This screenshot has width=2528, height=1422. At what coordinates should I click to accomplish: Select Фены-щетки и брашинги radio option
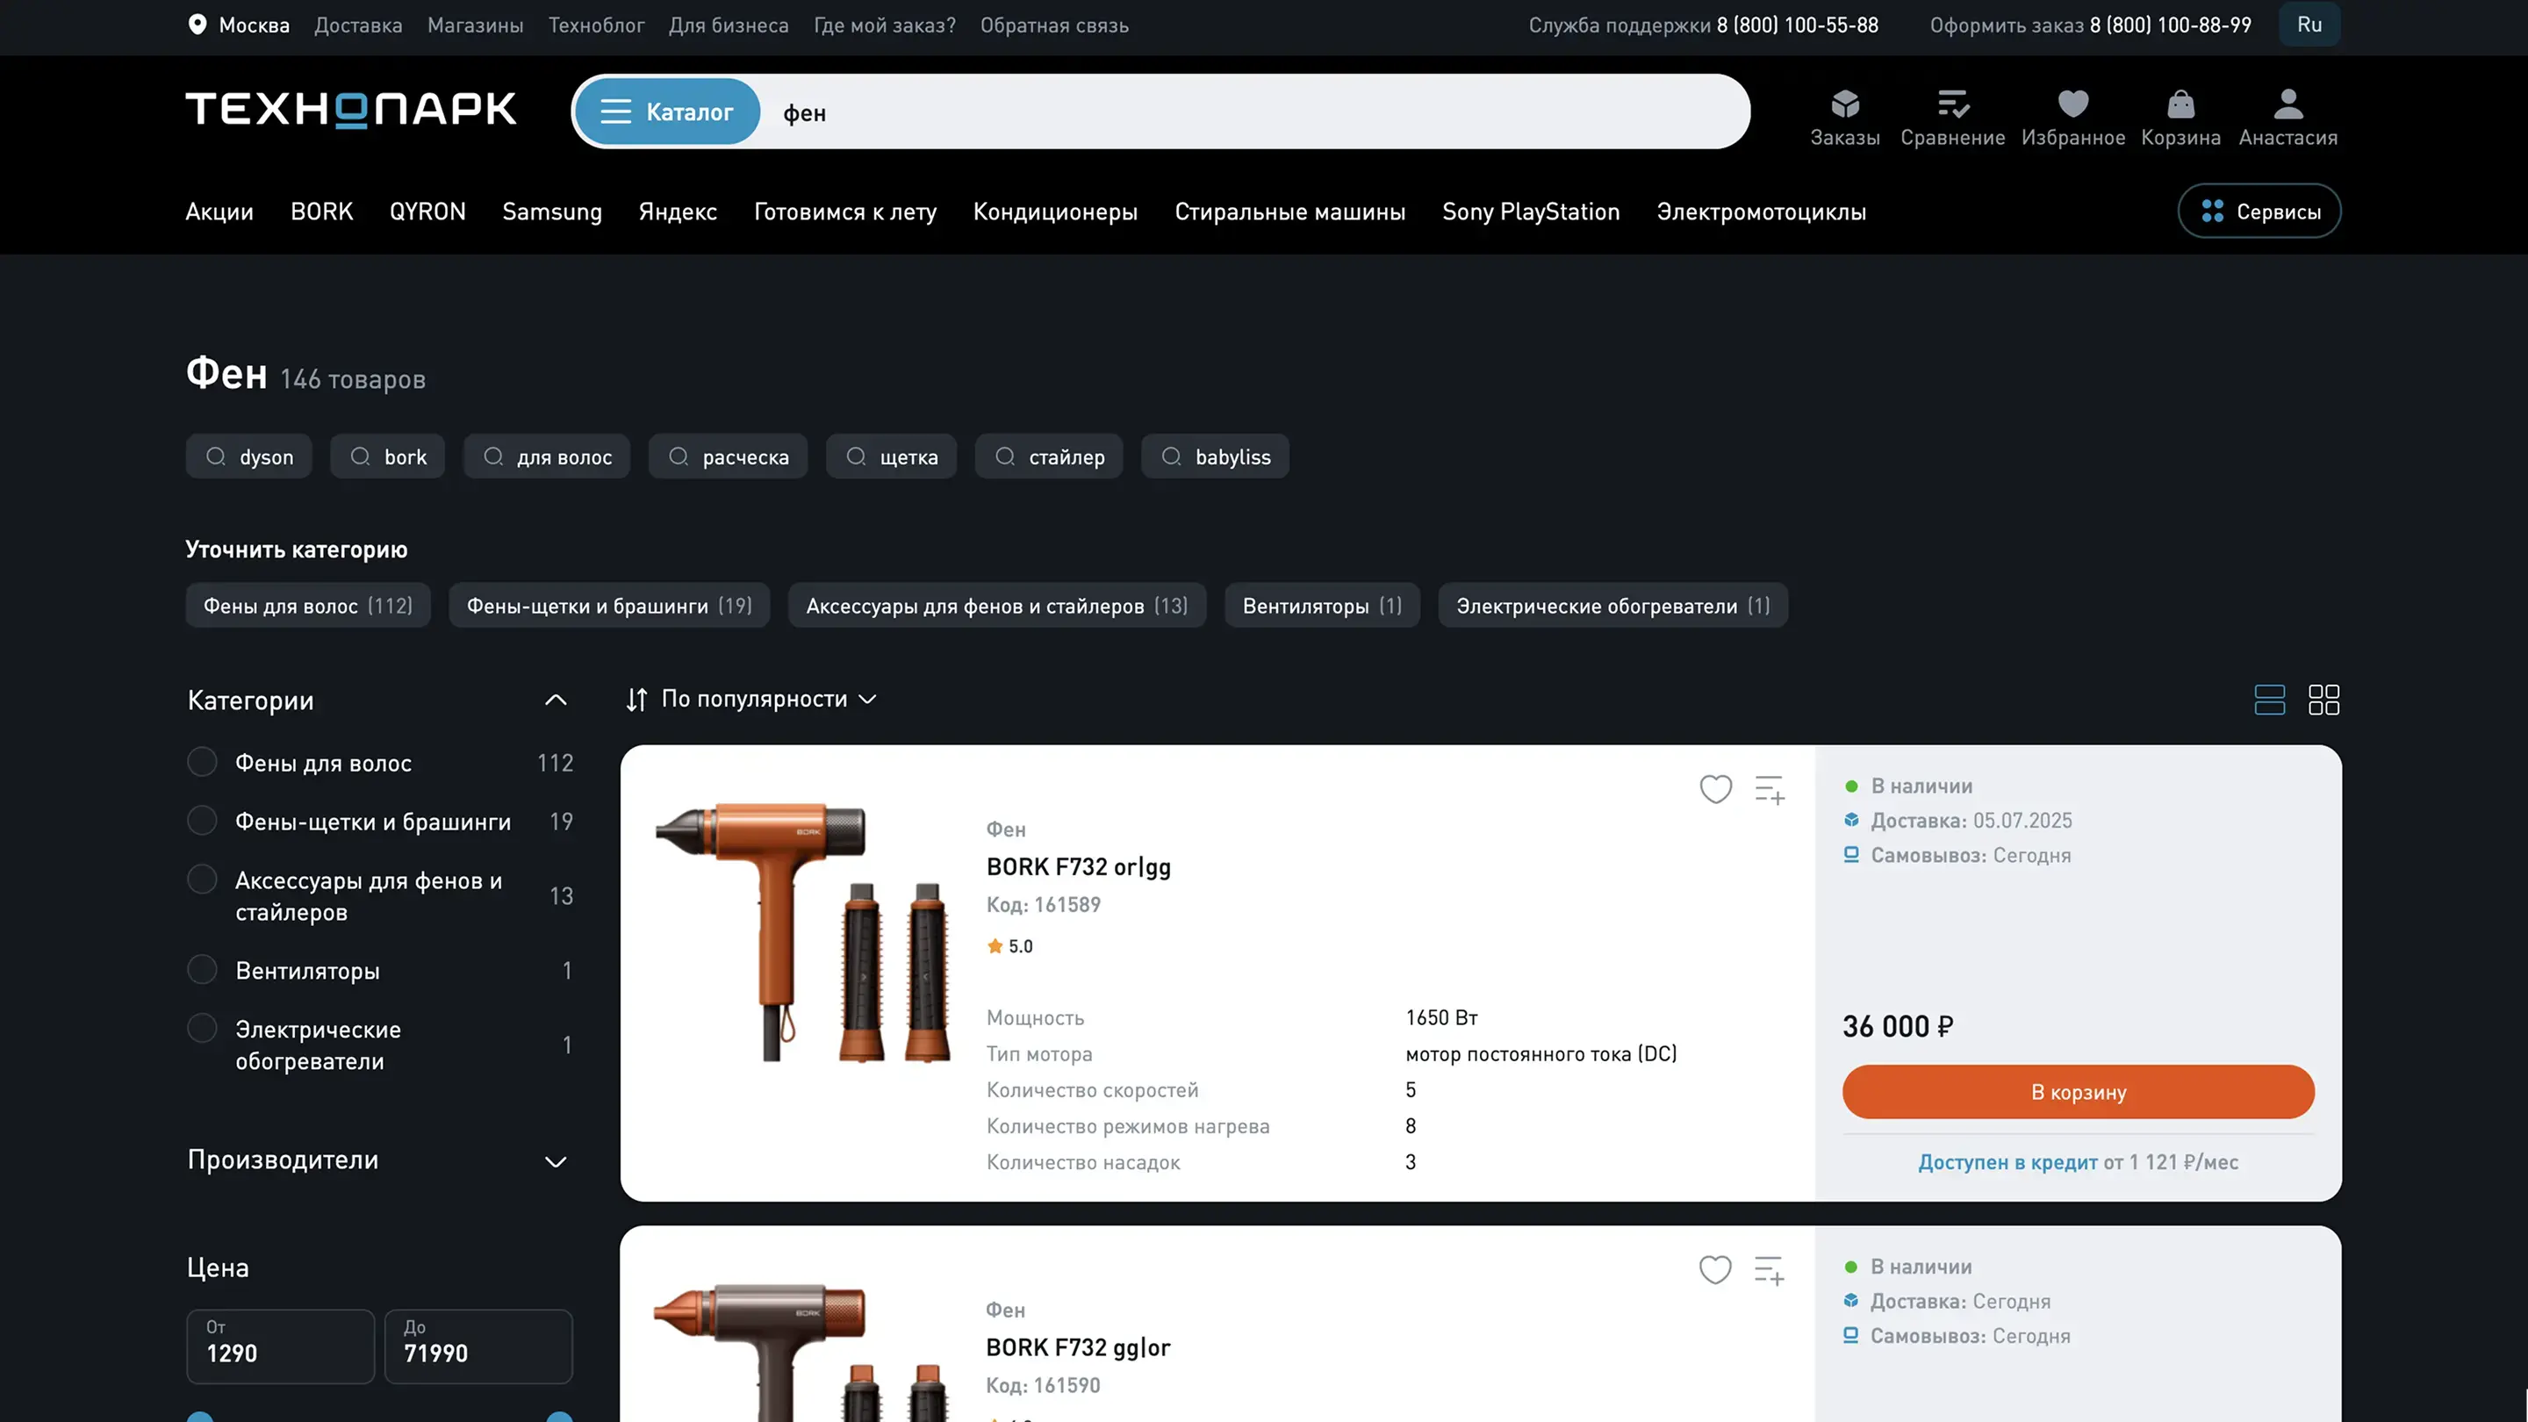(x=202, y=821)
